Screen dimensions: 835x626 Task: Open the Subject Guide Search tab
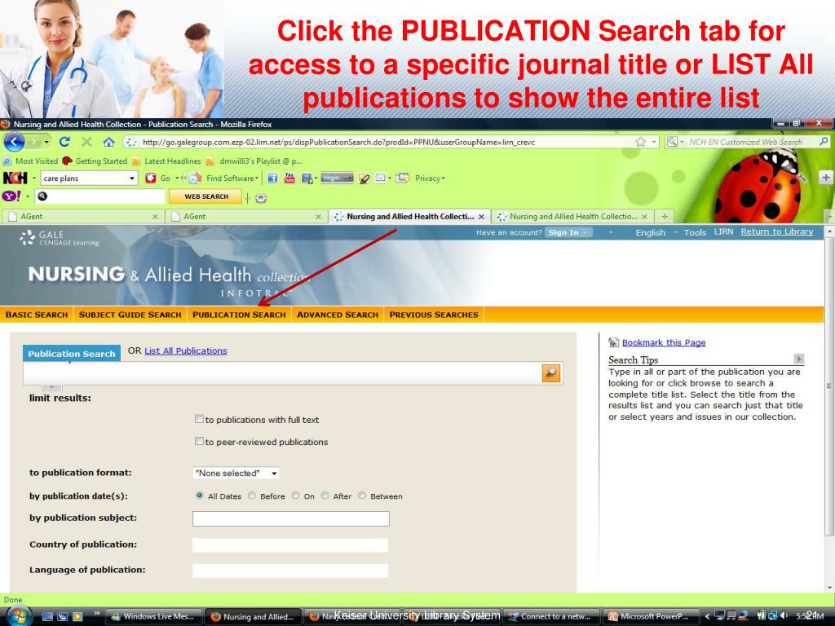(x=130, y=315)
